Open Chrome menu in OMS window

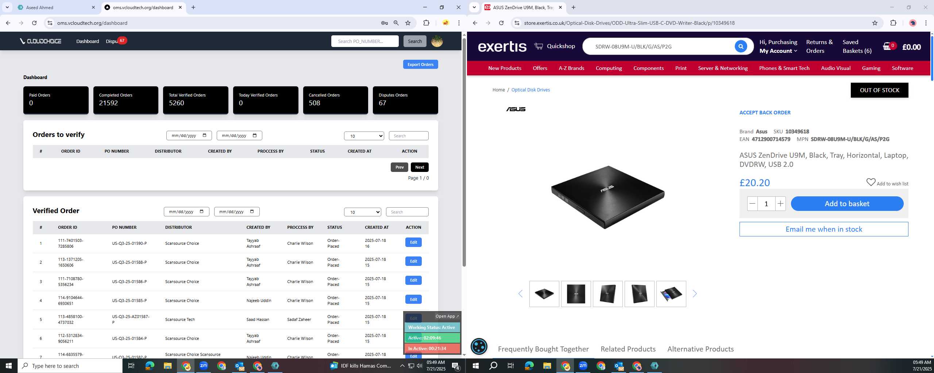459,23
